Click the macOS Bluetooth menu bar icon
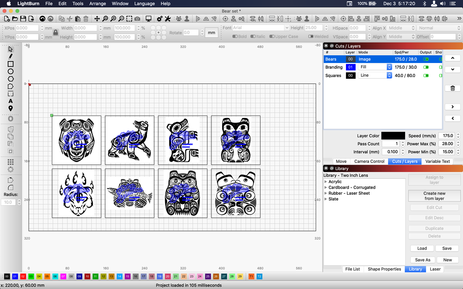463x289 pixels. click(x=424, y=4)
